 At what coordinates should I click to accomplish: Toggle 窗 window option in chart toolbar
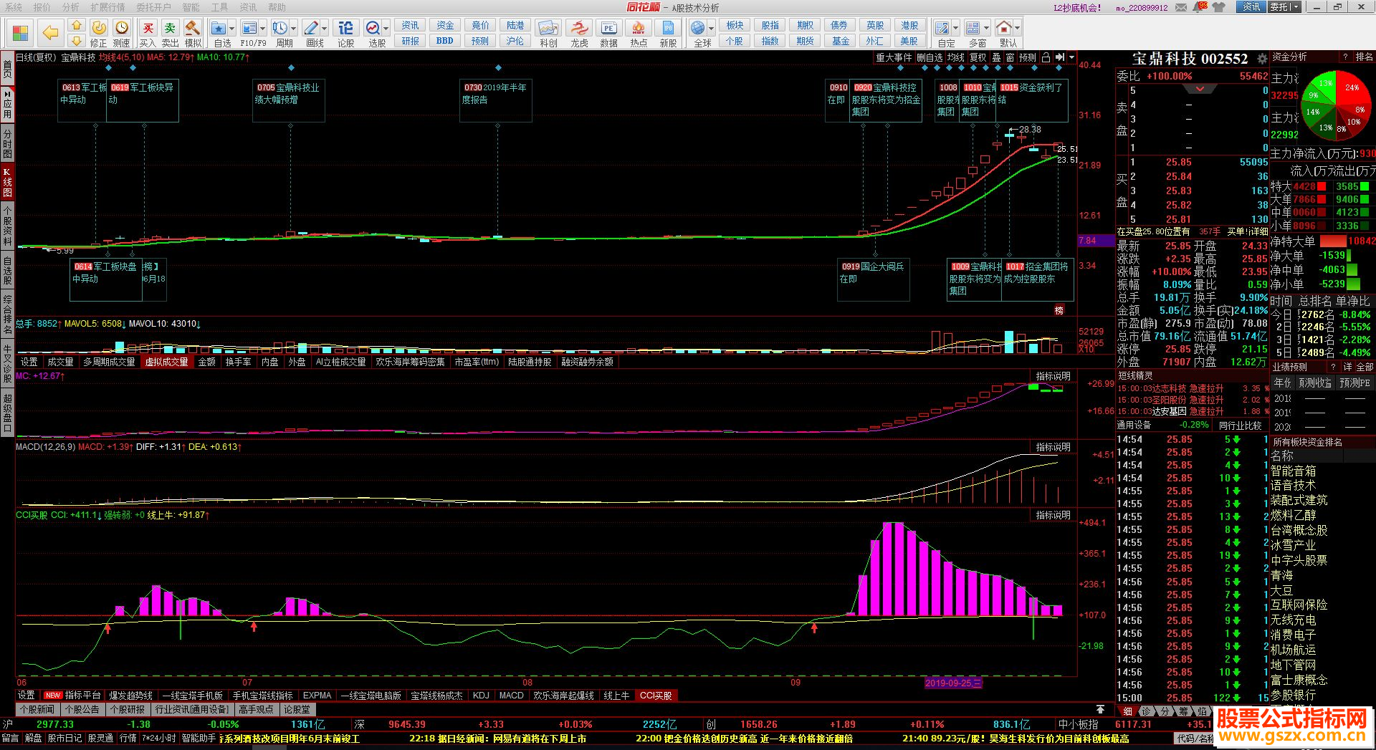(1010, 57)
